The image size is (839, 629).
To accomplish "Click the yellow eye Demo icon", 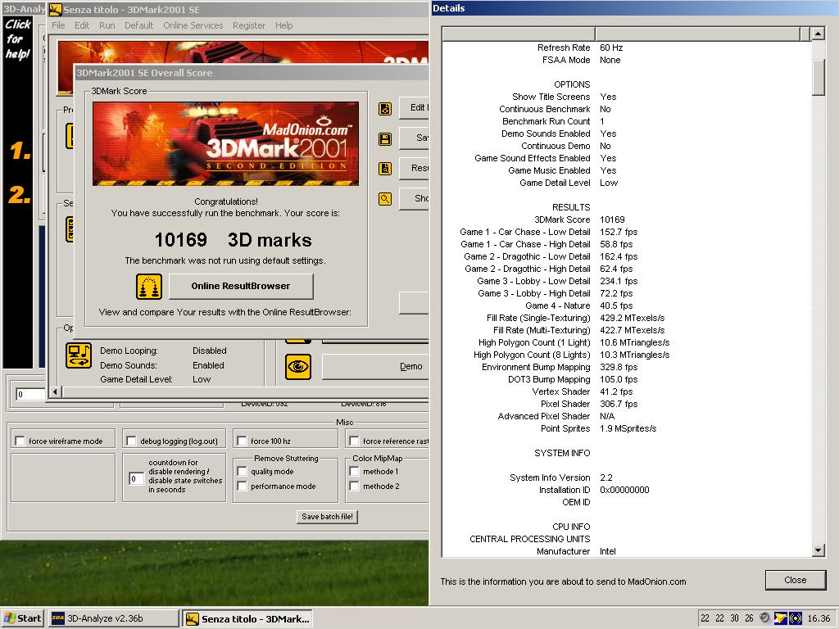I will [x=298, y=367].
